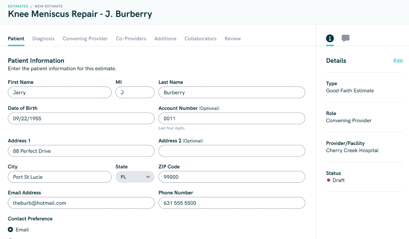
Task: Open the Convening Provider tab
Action: point(85,39)
